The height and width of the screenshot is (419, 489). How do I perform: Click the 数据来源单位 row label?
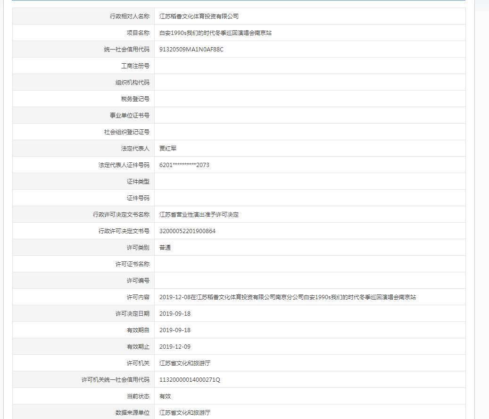click(133, 413)
